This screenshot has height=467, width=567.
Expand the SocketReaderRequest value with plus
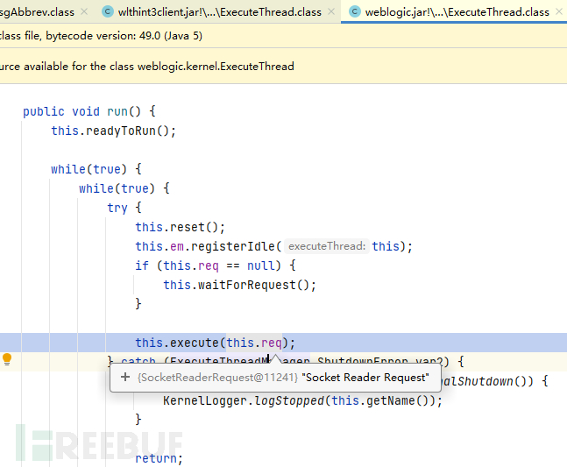click(x=125, y=378)
